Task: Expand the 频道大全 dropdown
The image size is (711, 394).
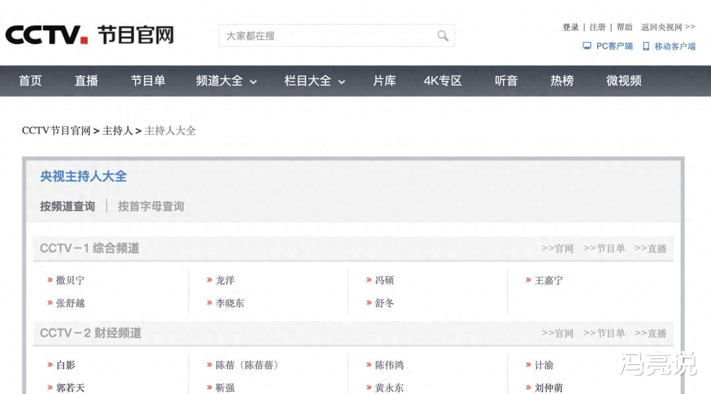Action: click(226, 81)
